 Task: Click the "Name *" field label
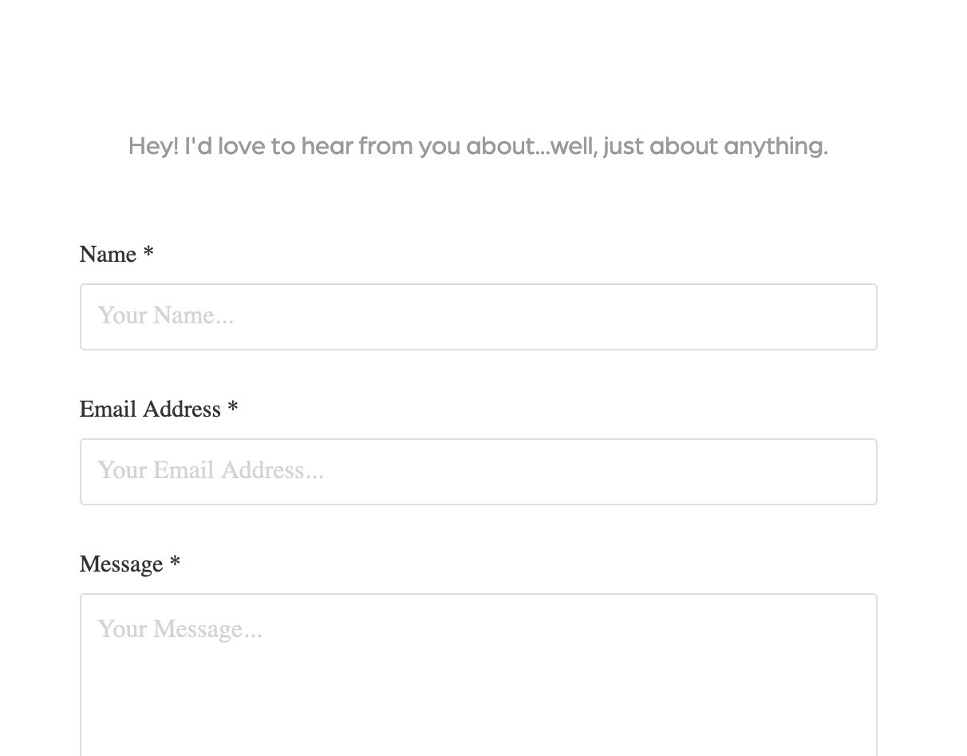(116, 254)
